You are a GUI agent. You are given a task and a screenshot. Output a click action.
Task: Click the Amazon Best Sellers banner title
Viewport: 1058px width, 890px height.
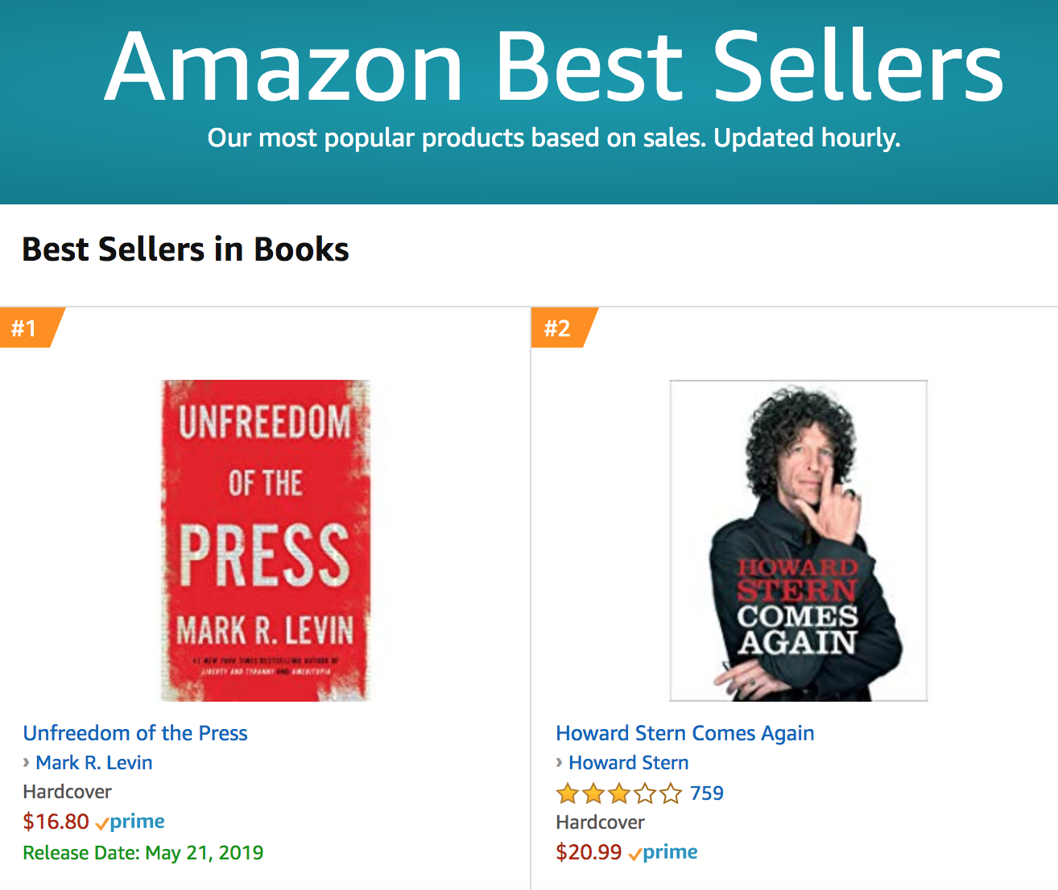pyautogui.click(x=554, y=66)
